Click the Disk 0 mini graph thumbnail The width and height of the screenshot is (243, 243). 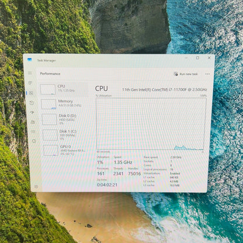pos(49,119)
